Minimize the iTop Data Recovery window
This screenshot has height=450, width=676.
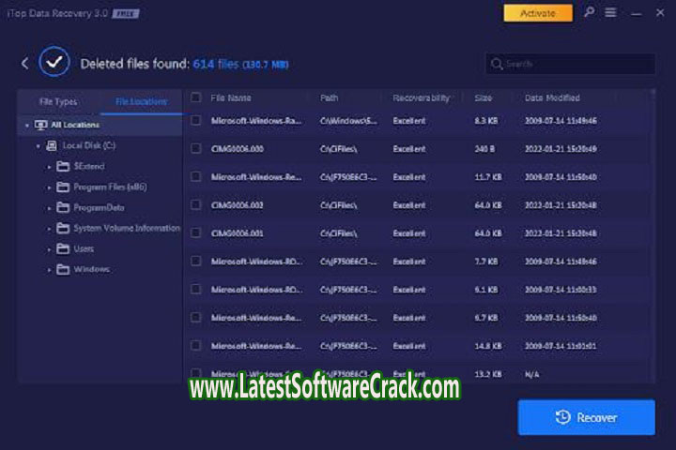tap(636, 14)
